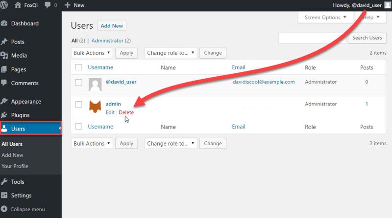Screen dimensions: 392x218
Task: Click the Dashboard icon in sidebar
Action: click(4, 23)
